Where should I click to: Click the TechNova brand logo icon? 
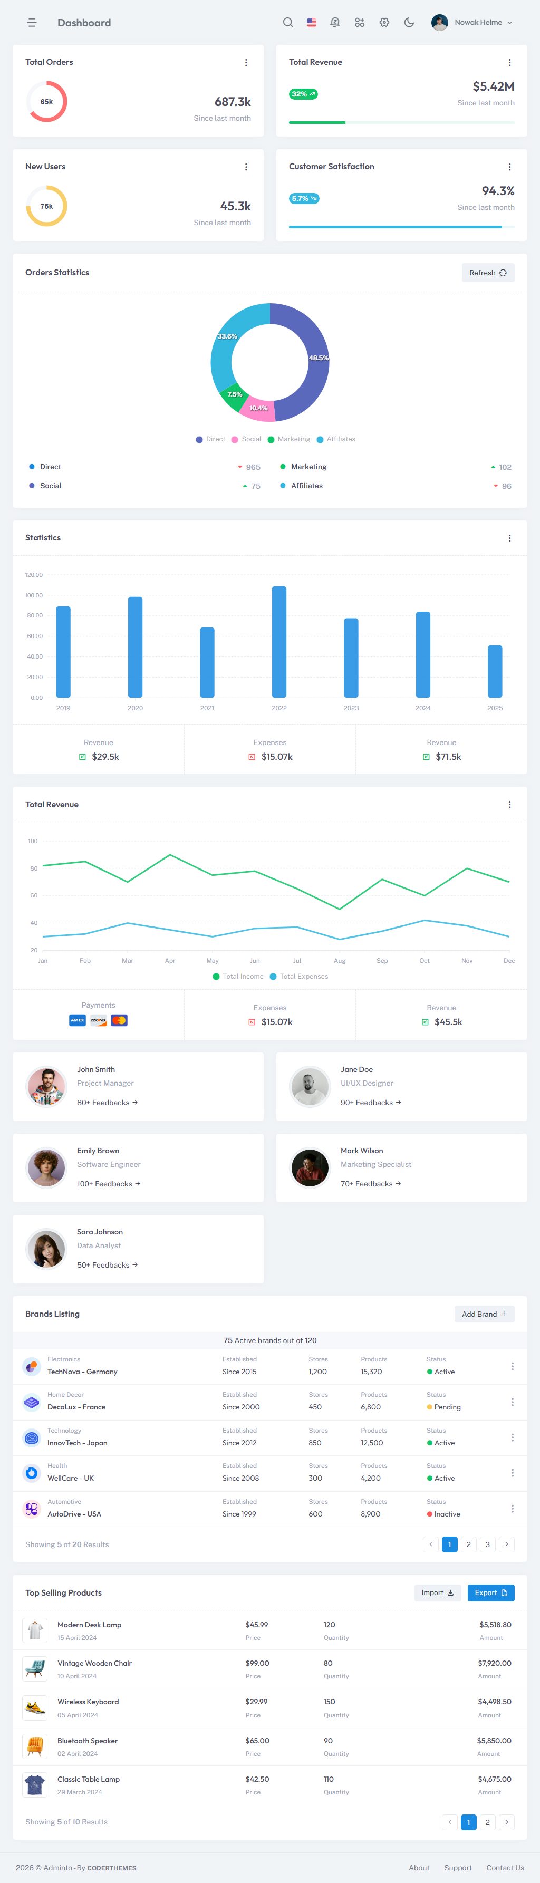coord(32,1366)
